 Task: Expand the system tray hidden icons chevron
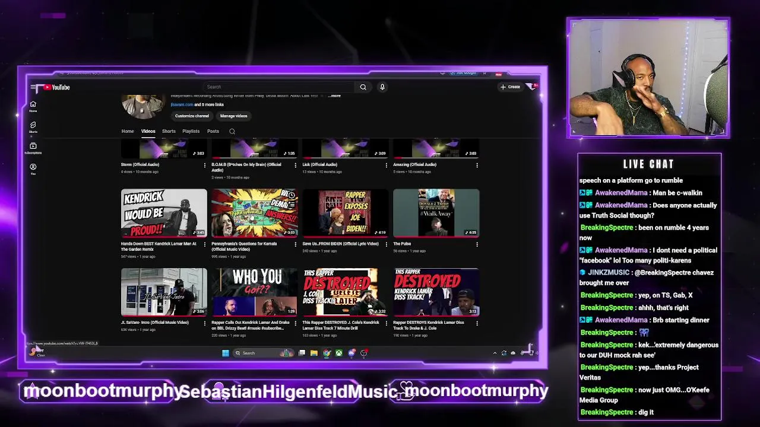(495, 353)
